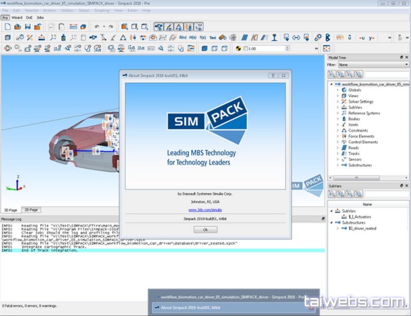Toggle the checkbox beside the 1.00 field
The height and width of the screenshot is (316, 411).
tap(245, 48)
